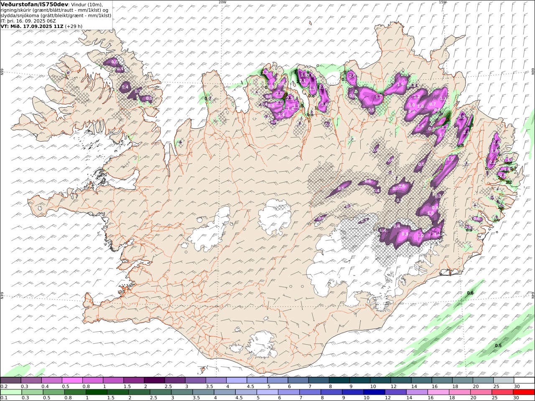Pick bright magenta upper swatch between 0.5 and 0.8
Screen dimensions: 535x401
[x=72, y=381]
